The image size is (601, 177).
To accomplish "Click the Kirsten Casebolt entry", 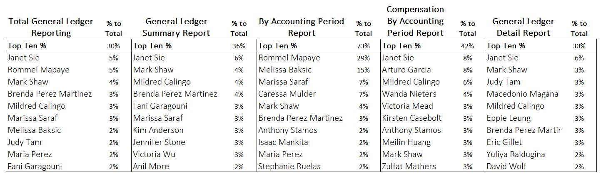I will pos(411,118).
